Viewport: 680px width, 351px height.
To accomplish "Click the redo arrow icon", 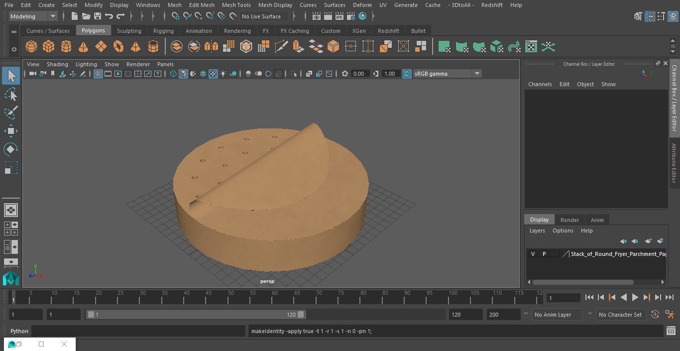I will pos(120,16).
